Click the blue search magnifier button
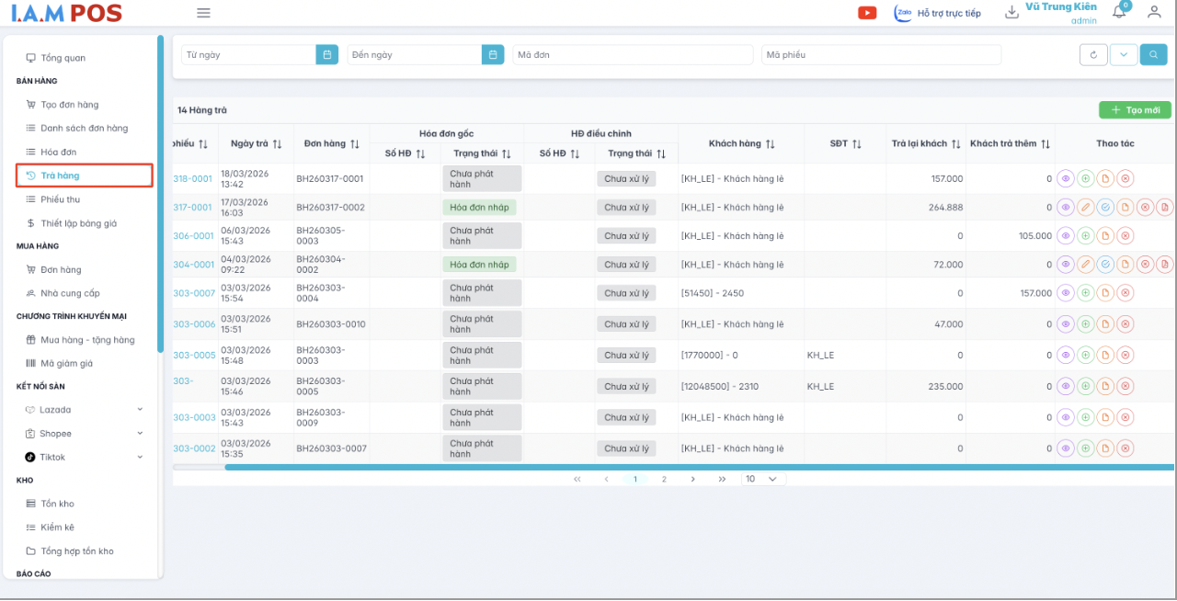Image resolution: width=1177 pixels, height=601 pixels. click(x=1153, y=55)
